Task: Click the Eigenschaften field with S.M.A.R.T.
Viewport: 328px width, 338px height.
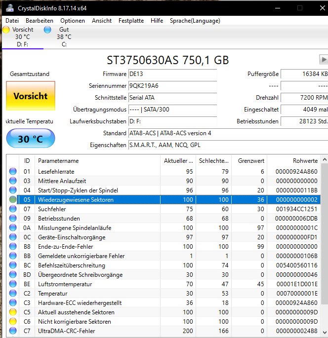Action: pyautogui.click(x=228, y=145)
